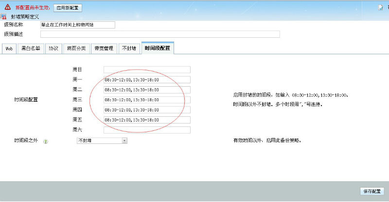
Task: Switch to the Web tab
Action: pyautogui.click(x=9, y=48)
